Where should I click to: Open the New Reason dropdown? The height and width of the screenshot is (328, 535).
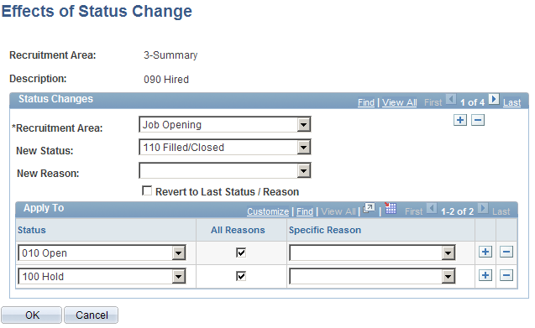click(225, 170)
